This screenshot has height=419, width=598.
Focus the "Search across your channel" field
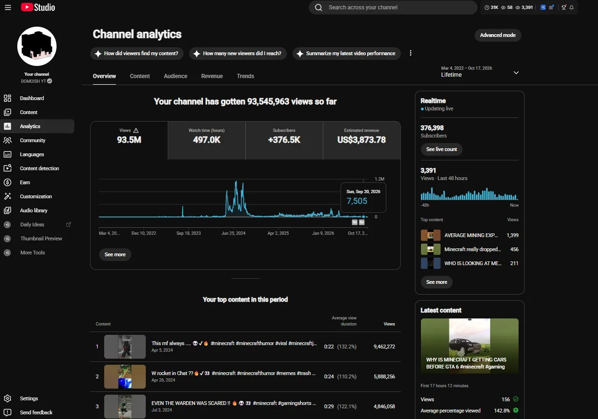(x=393, y=7)
